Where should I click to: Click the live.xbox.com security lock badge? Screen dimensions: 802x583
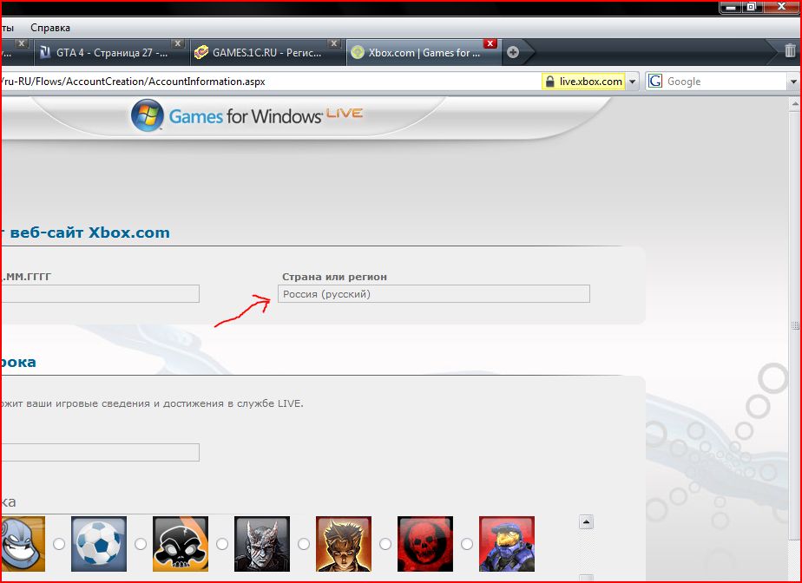[x=583, y=82]
